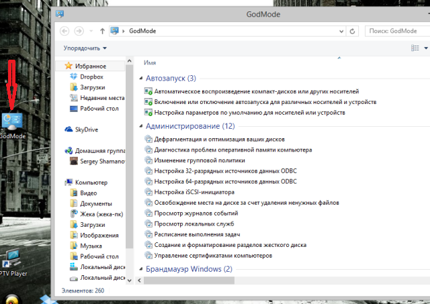Click the GodMode window title icon
The image size is (430, 304).
(60, 13)
